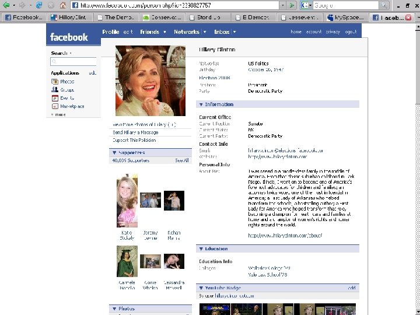This screenshot has width=420, height=315.
Task: Open the Photos application icon in sidebar
Action: tap(55, 82)
